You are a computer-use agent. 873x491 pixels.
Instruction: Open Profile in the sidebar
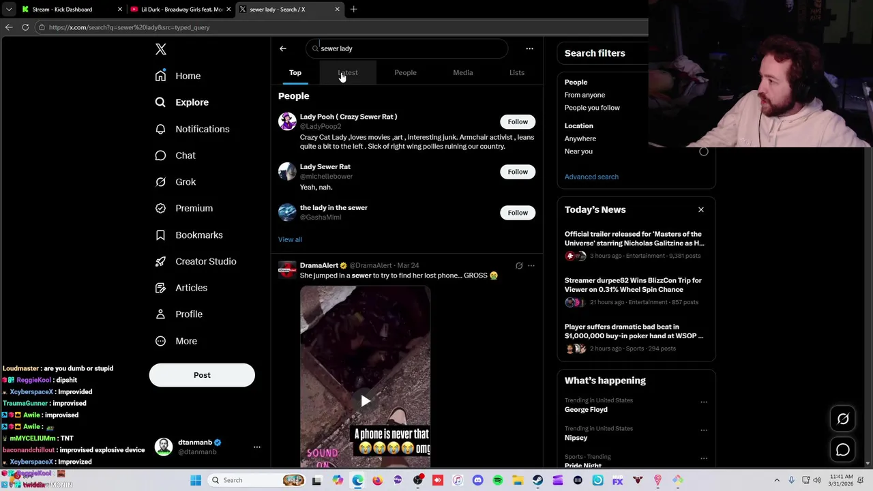coord(179,314)
